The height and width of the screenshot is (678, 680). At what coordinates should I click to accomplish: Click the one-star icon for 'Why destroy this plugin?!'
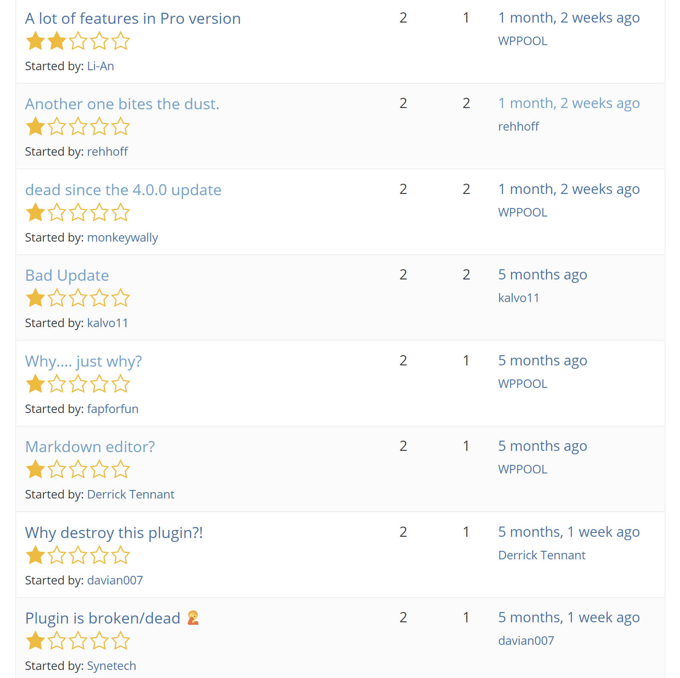coord(78,555)
